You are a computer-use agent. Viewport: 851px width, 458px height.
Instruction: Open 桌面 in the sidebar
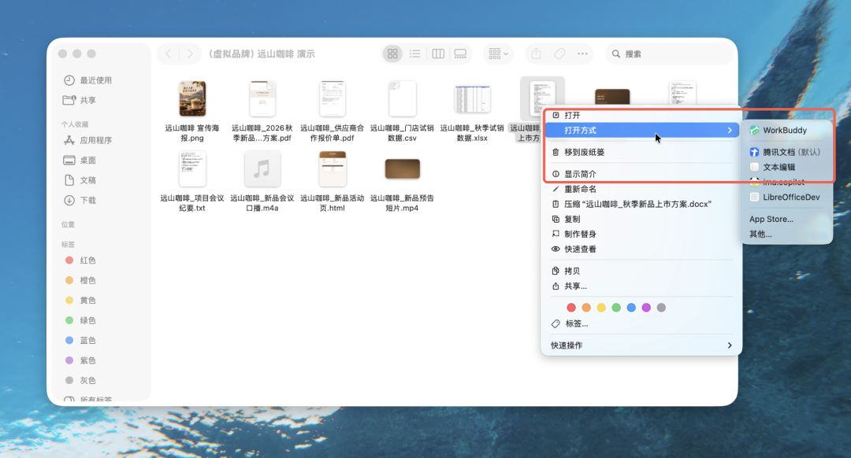(80, 161)
